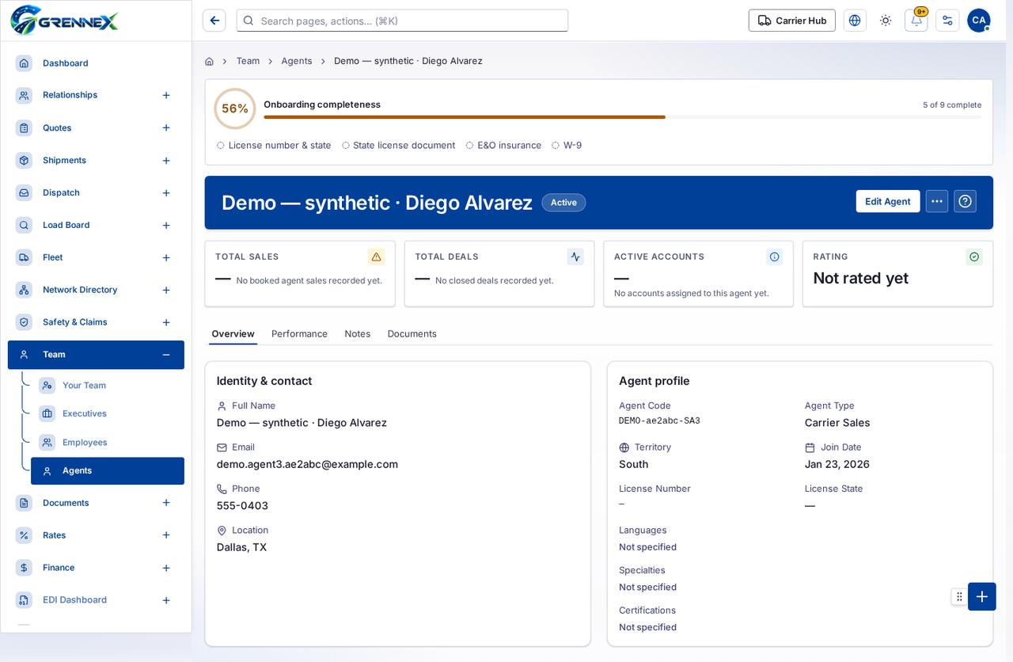
Task: Open the CA user avatar menu
Action: tap(979, 21)
